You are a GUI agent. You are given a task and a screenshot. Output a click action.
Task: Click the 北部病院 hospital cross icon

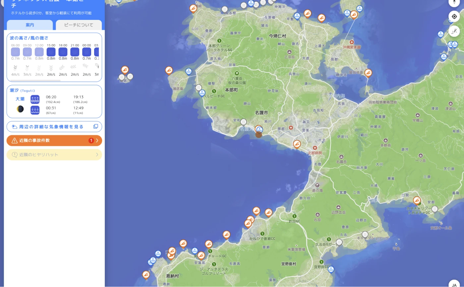pos(315,148)
